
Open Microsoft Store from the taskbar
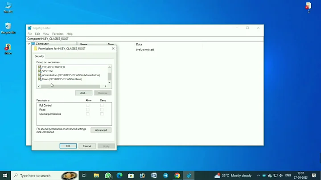pos(131,176)
